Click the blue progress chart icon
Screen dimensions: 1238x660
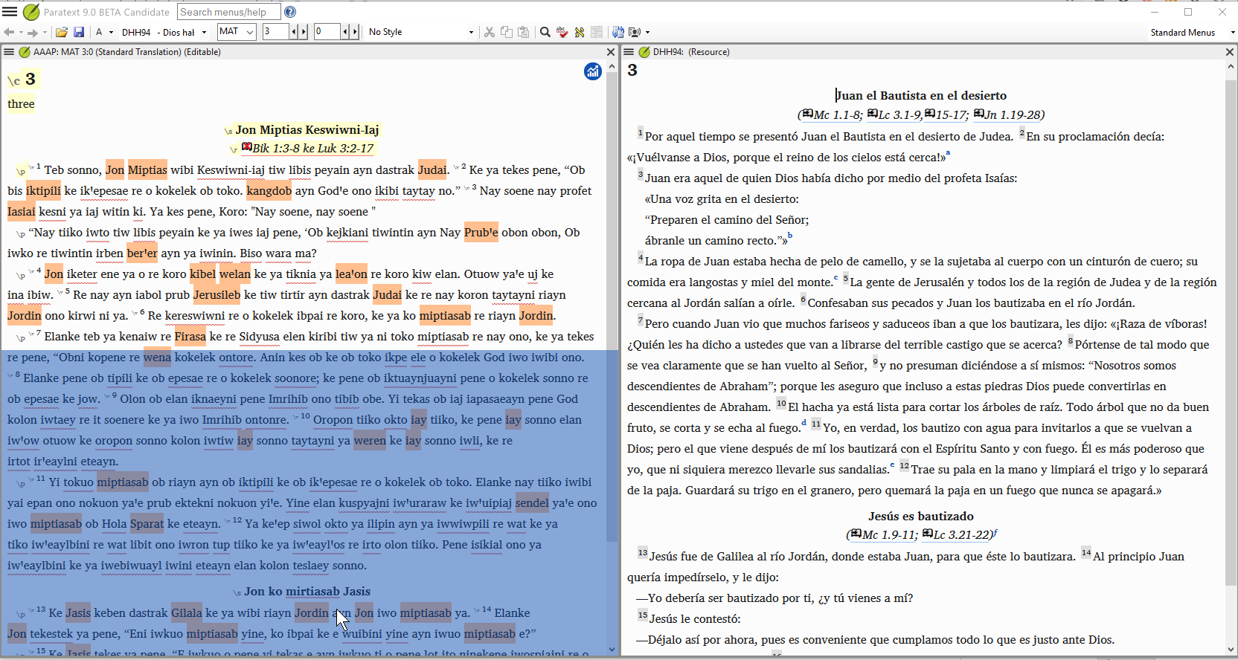[593, 71]
